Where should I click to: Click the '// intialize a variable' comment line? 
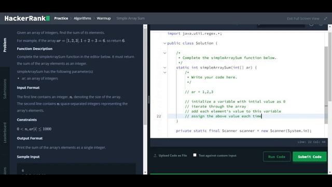(235, 102)
